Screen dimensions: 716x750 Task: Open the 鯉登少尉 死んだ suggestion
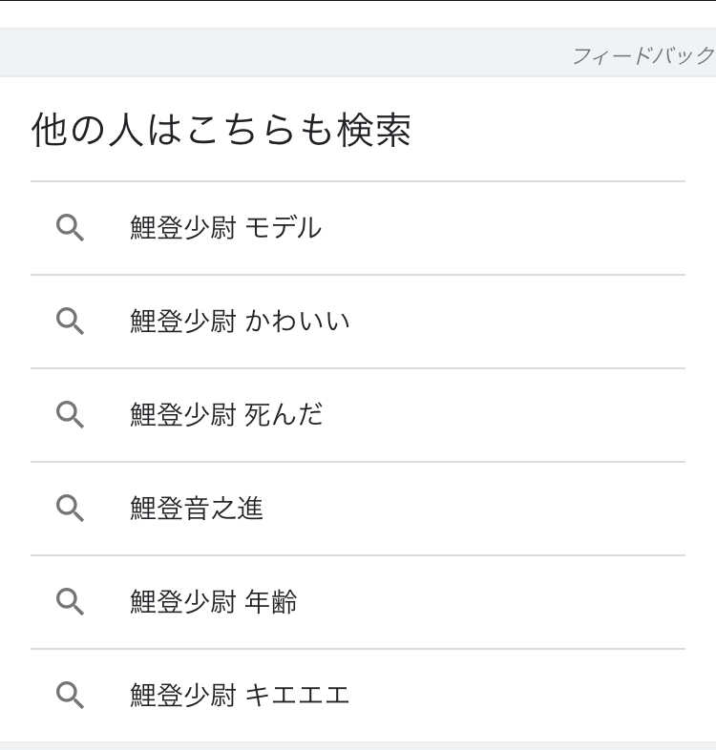click(358, 415)
